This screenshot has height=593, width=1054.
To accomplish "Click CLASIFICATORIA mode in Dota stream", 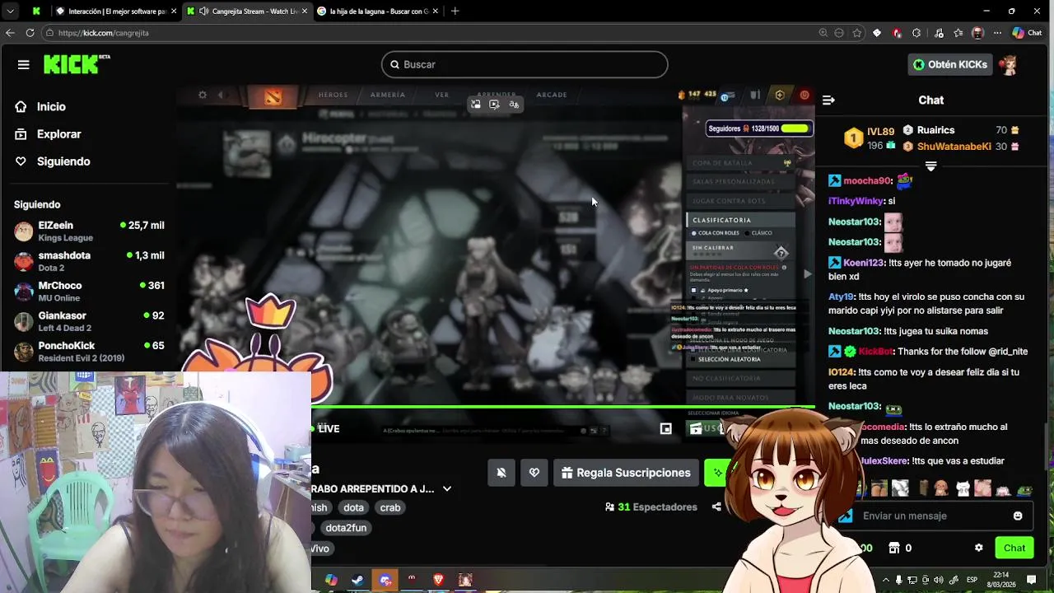I will [x=740, y=220].
